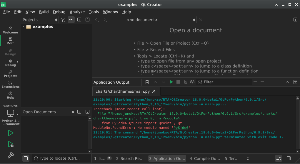Open the <no document> file selector

coord(161,20)
